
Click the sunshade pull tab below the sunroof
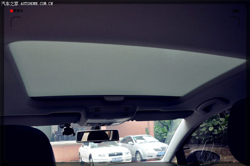(114, 98)
